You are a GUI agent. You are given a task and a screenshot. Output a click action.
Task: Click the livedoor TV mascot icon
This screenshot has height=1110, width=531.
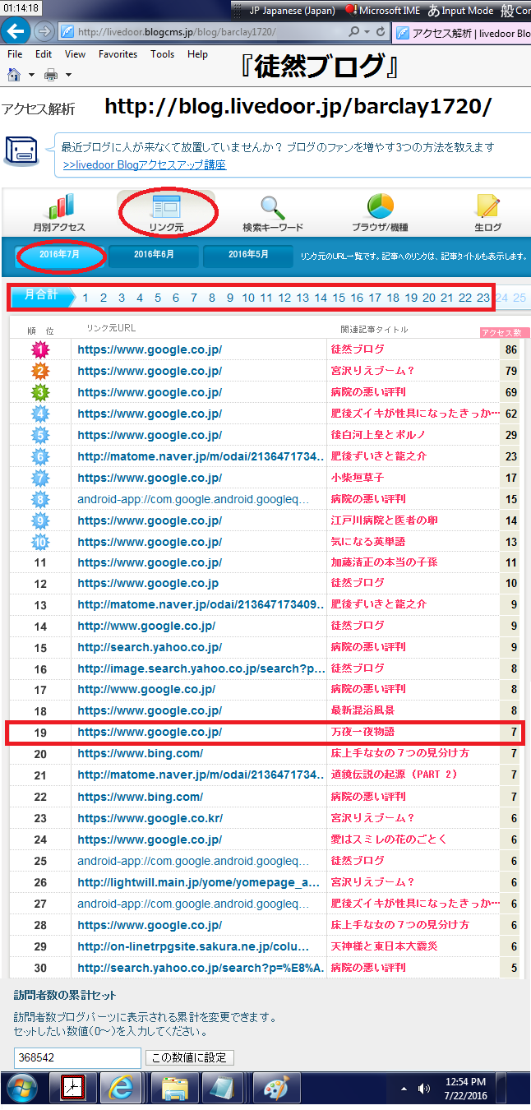[23, 153]
